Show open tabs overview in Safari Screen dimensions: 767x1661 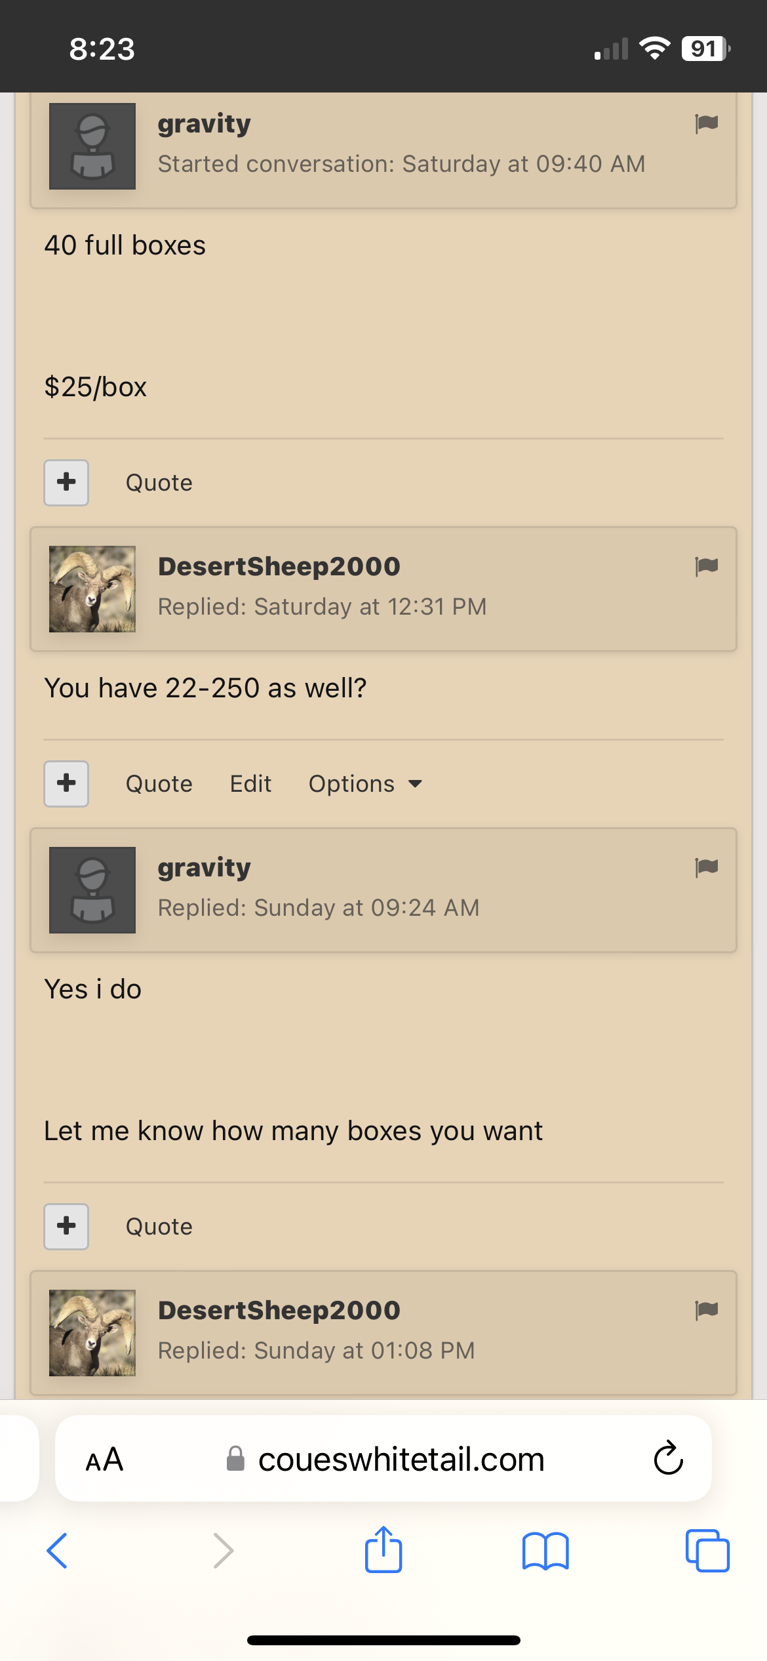tap(707, 1551)
